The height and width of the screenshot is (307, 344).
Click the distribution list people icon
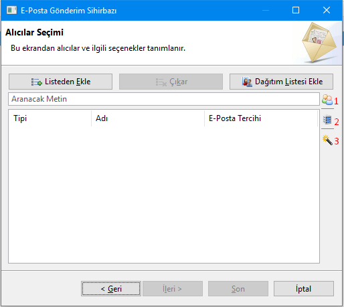(247, 82)
